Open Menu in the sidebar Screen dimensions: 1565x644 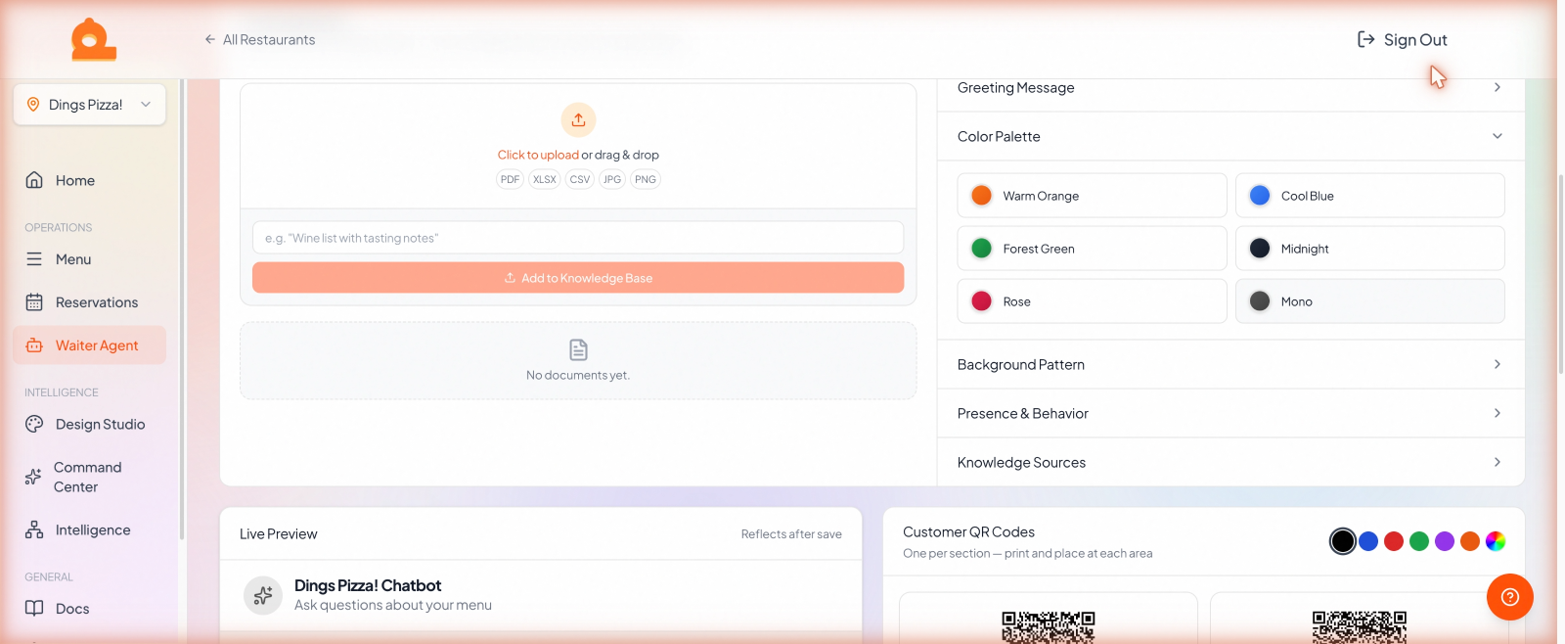click(89, 259)
